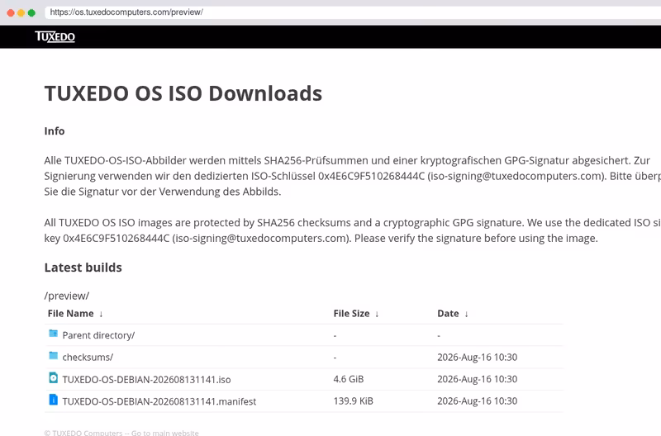This screenshot has width=661, height=436.
Task: Open TUXEDO-OS-DEBIAN-202608131141.manifest file
Action: click(x=159, y=401)
